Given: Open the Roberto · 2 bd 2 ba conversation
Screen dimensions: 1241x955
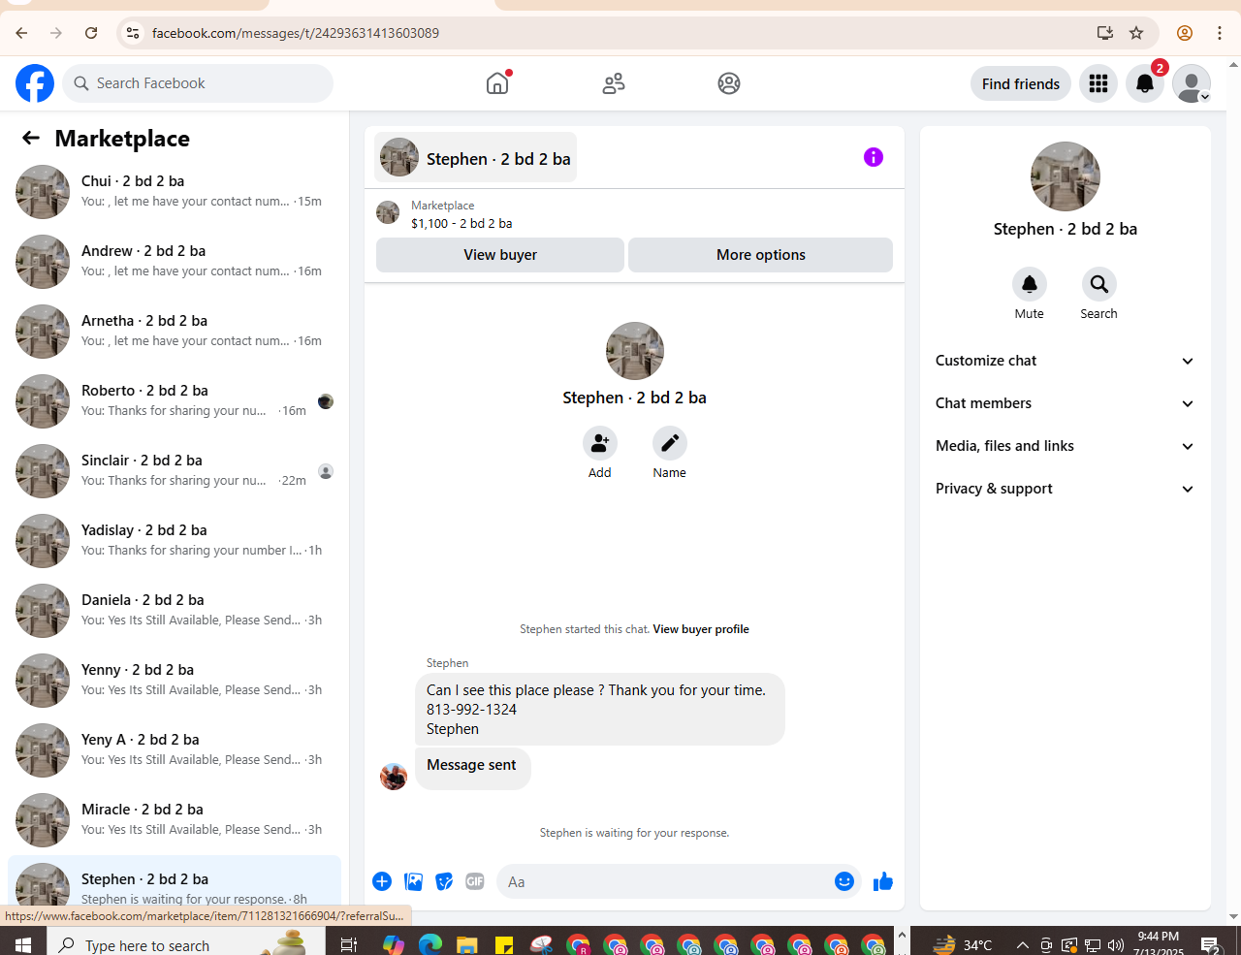Looking at the screenshot, I should tap(175, 401).
